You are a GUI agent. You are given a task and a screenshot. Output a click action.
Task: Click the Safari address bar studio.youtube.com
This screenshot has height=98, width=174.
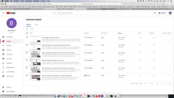[87, 4]
